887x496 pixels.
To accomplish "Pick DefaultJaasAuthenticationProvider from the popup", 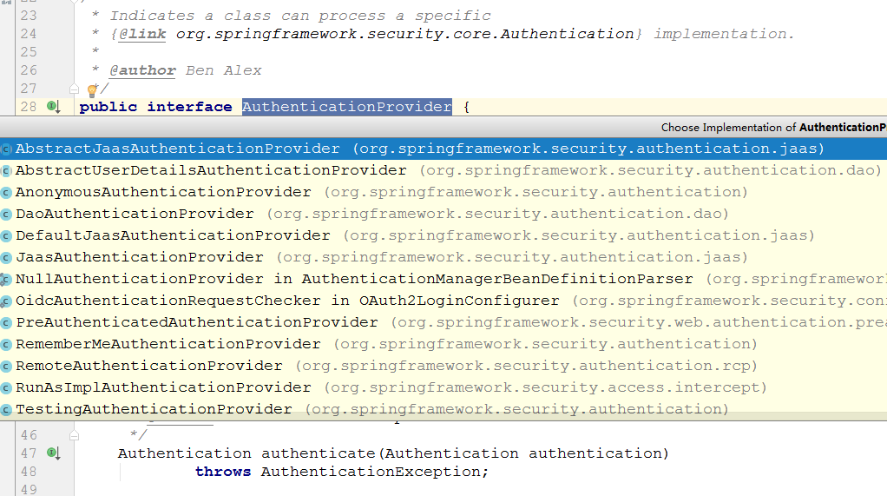I will pyautogui.click(x=443, y=235).
